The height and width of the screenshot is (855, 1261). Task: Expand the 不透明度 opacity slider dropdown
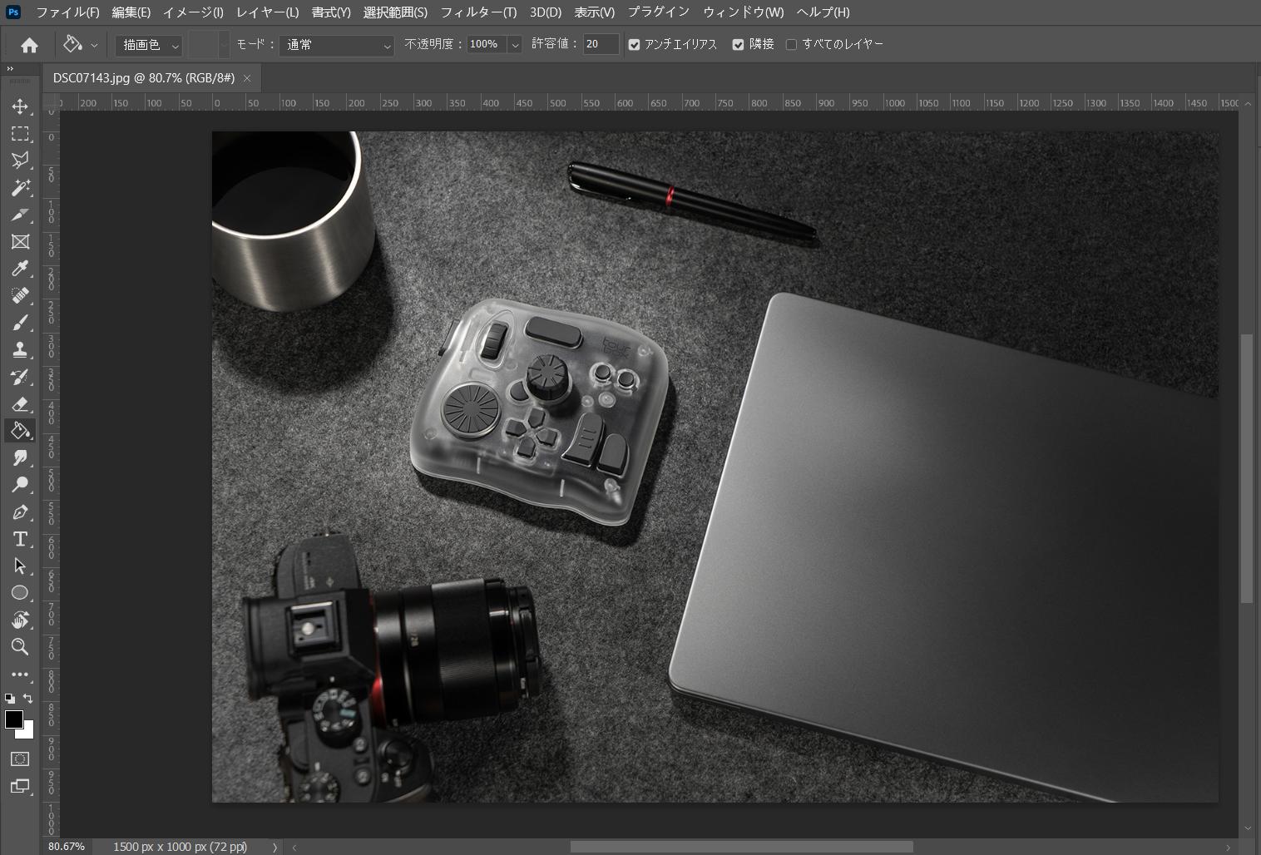tap(515, 45)
